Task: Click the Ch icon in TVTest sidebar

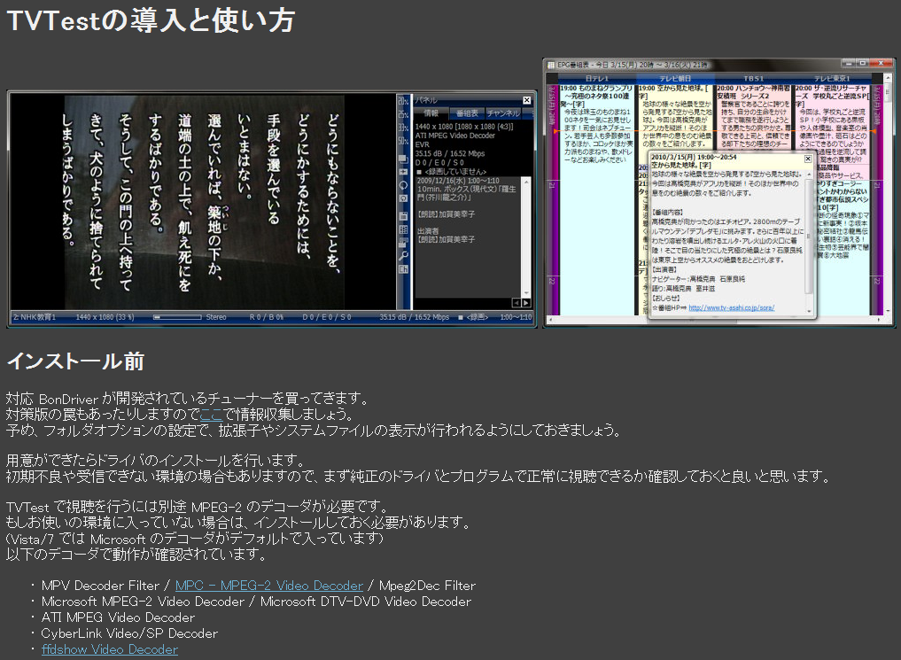Action: tap(403, 268)
